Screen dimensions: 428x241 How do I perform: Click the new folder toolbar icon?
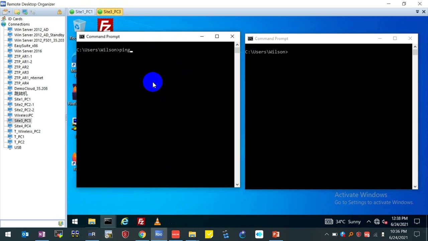(17, 12)
